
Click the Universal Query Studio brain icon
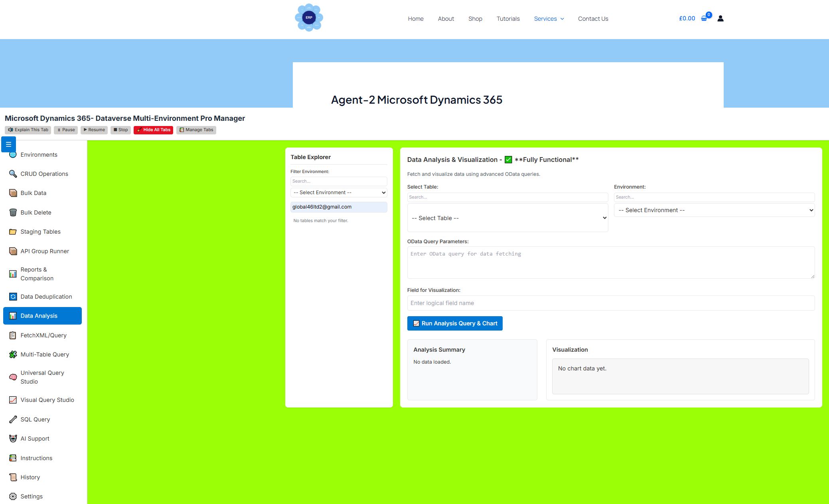coord(13,377)
